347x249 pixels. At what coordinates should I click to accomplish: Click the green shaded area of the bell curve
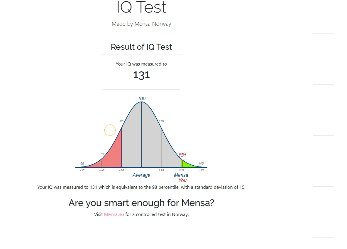[187, 164]
